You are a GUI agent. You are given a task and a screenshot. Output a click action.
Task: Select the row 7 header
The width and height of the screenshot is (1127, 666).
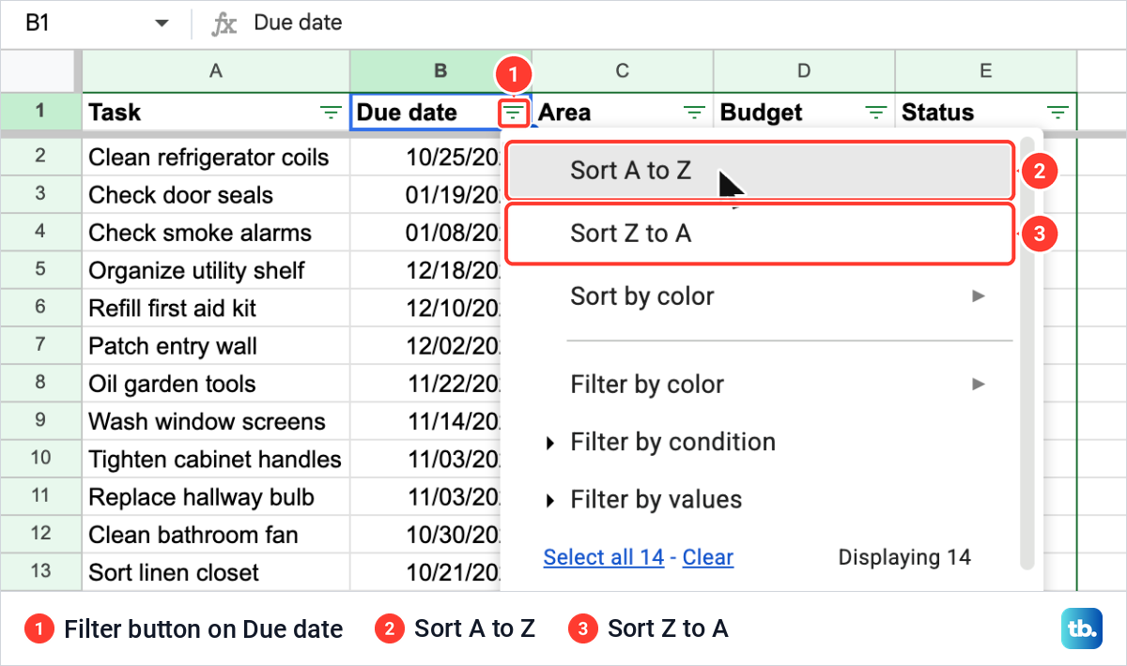40,345
